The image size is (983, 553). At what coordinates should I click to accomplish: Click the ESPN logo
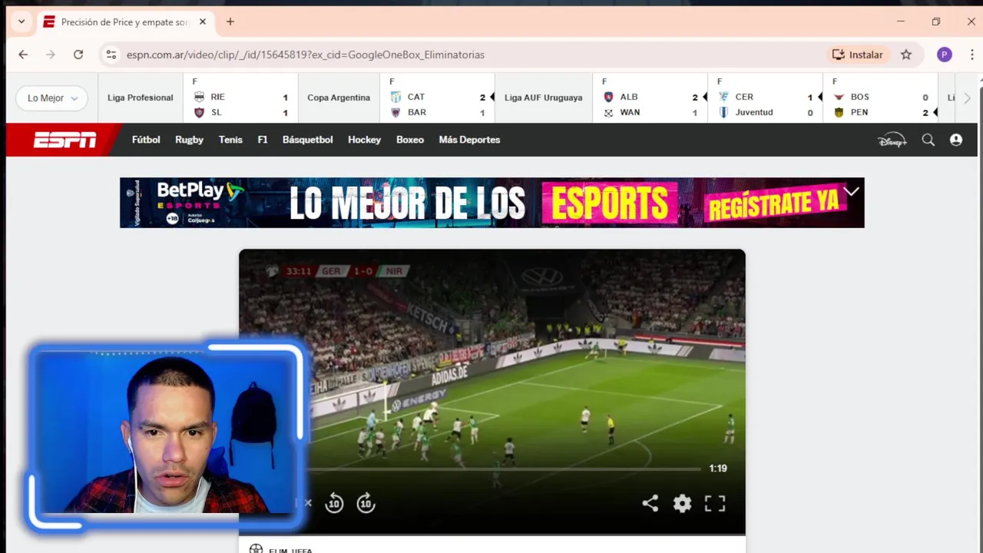[x=65, y=140]
